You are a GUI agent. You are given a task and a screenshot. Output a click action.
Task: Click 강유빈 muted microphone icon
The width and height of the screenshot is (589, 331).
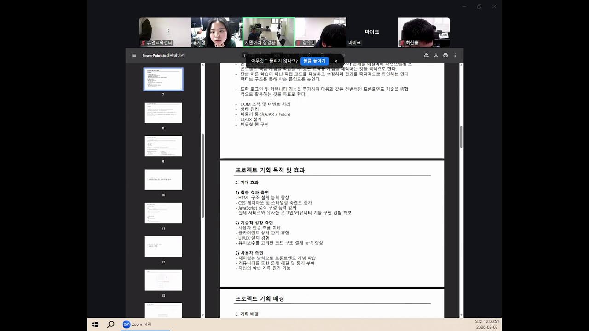point(299,43)
